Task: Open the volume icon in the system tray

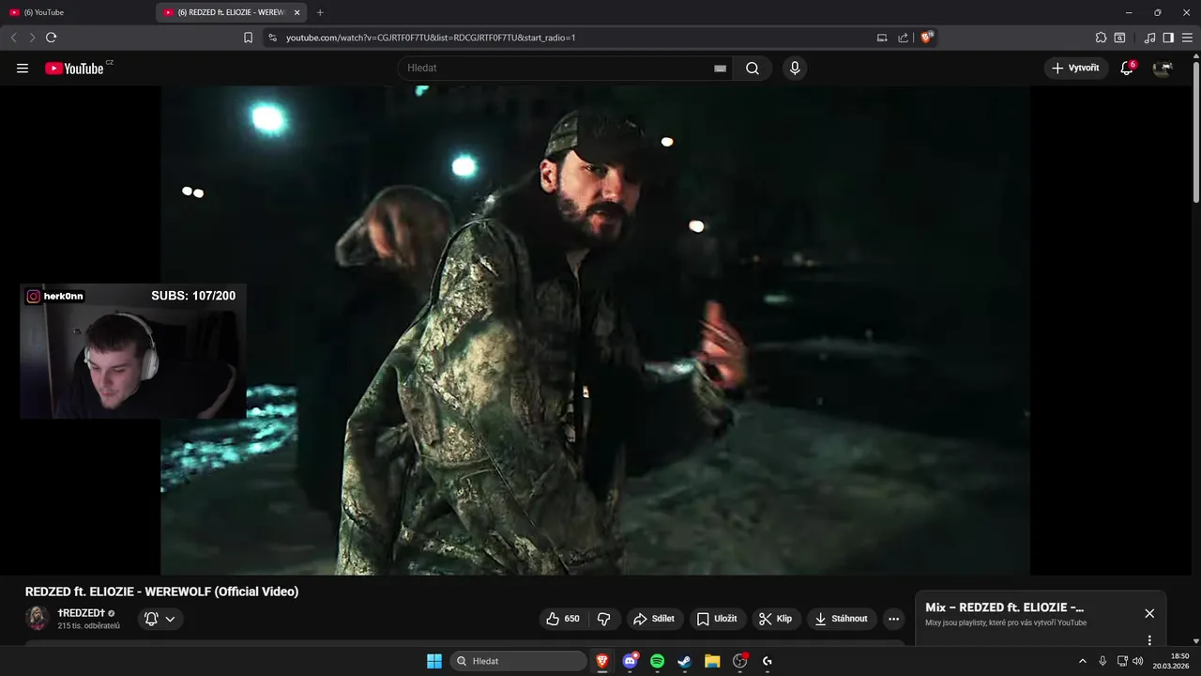Action: (1137, 661)
